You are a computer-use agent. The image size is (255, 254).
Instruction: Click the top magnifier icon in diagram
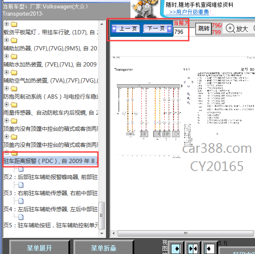pyautogui.click(x=188, y=94)
